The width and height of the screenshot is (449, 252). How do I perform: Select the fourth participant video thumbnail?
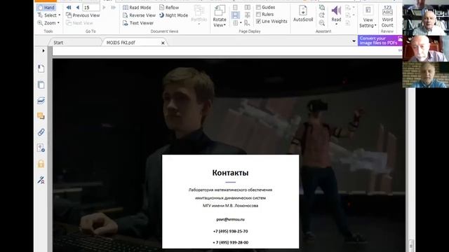[x=426, y=75]
